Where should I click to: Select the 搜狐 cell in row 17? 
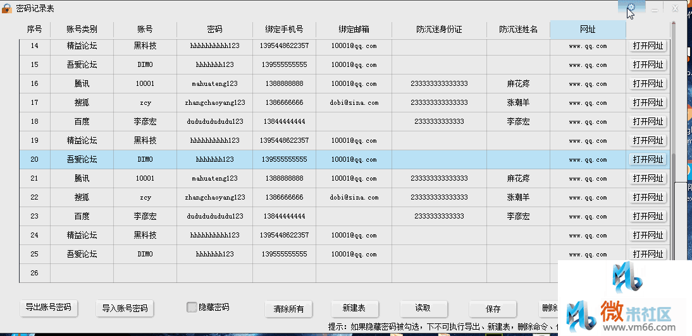coord(82,102)
